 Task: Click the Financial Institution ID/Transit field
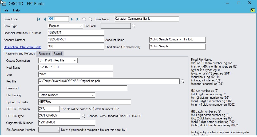76,33
